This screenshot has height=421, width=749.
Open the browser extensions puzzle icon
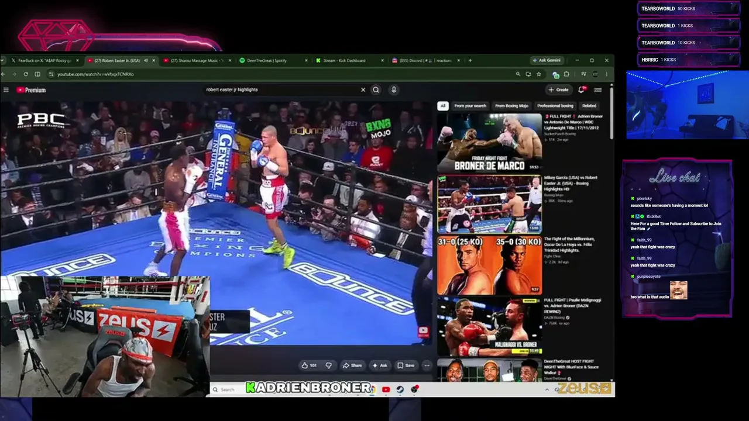(566, 74)
